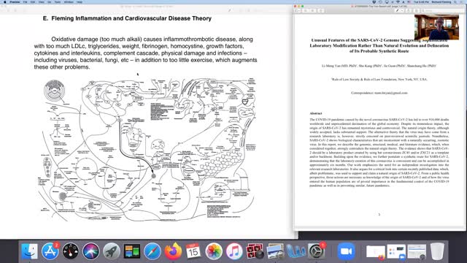
Task: Click the Rotate toolbar icon
Action: coord(409,11)
